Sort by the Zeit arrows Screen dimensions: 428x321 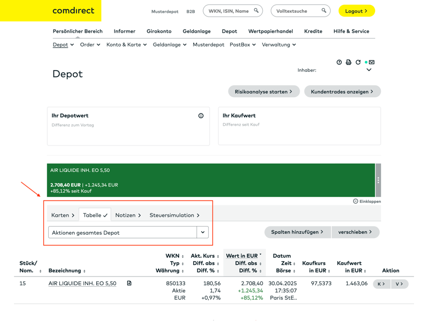pos(294,264)
